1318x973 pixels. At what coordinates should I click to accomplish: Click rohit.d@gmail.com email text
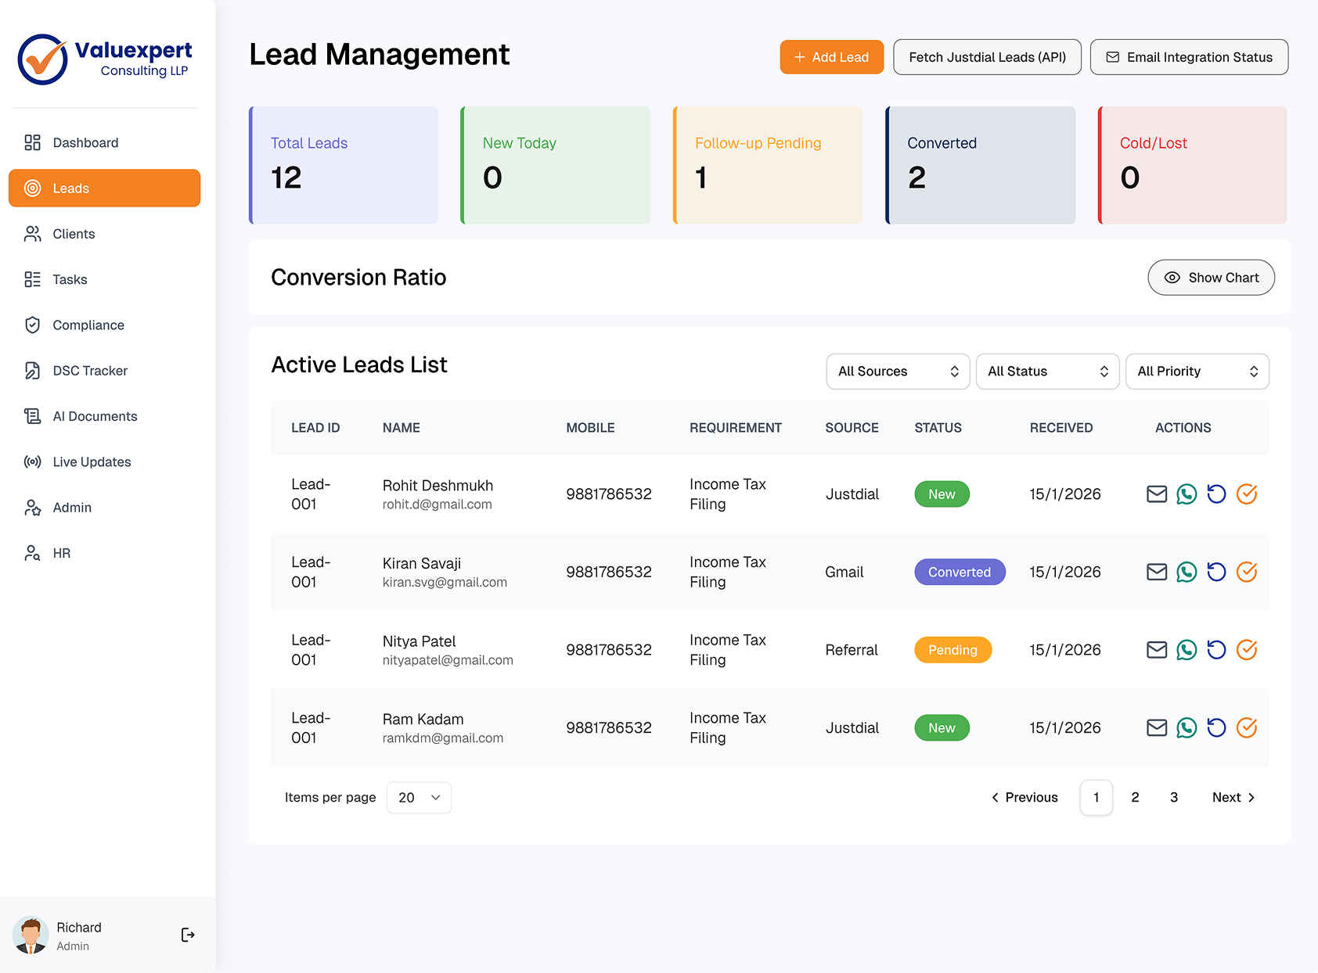(437, 504)
